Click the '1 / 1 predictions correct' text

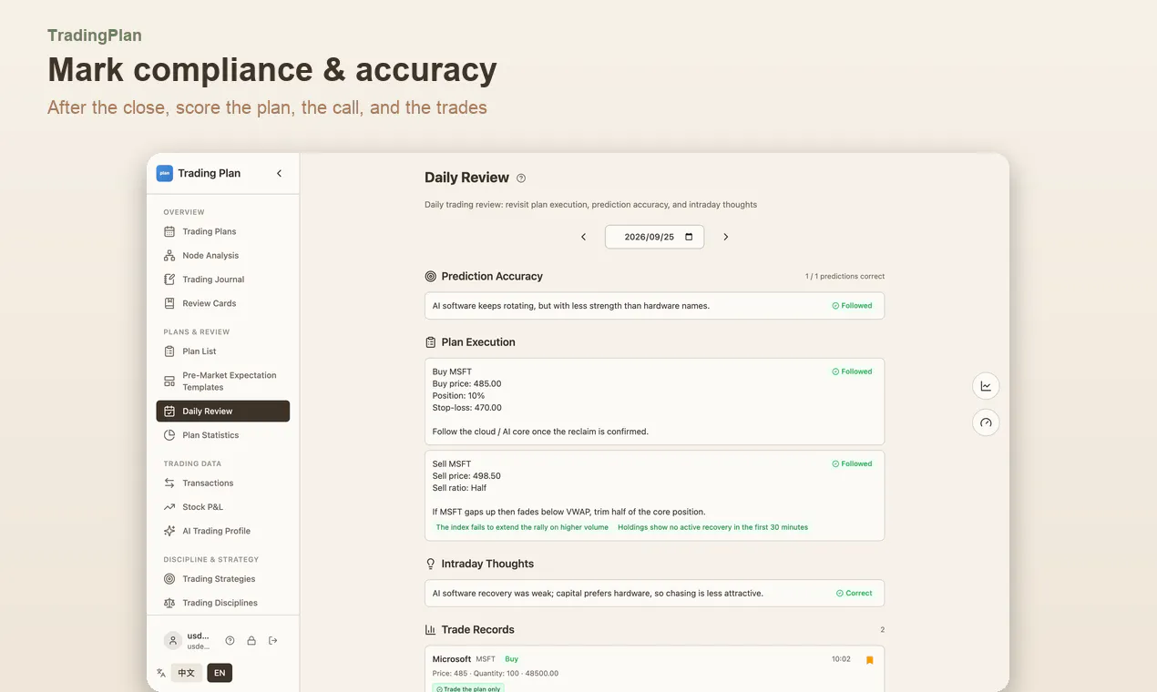point(845,276)
